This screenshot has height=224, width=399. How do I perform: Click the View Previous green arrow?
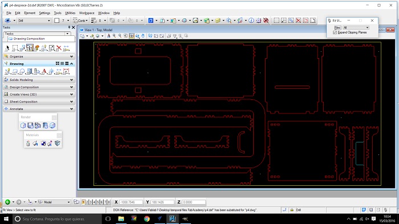pyautogui.click(x=7, y=202)
